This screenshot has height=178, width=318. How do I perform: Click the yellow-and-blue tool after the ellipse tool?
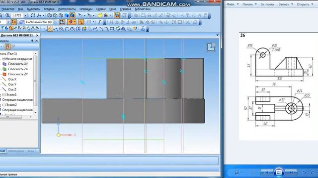tap(84, 29)
